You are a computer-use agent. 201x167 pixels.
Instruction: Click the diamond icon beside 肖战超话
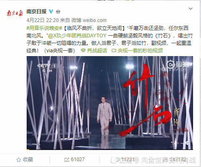pyautogui.click(x=83, y=51)
